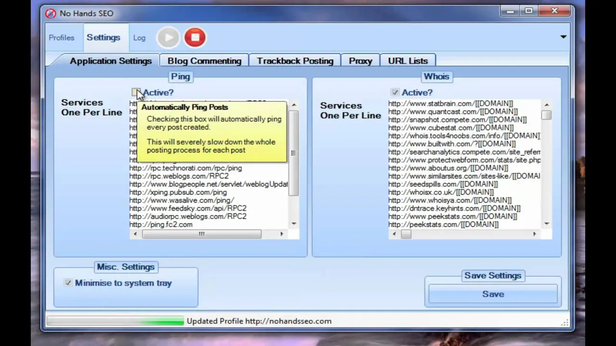Open the dropdown arrow at top right
616x346 pixels.
(563, 37)
